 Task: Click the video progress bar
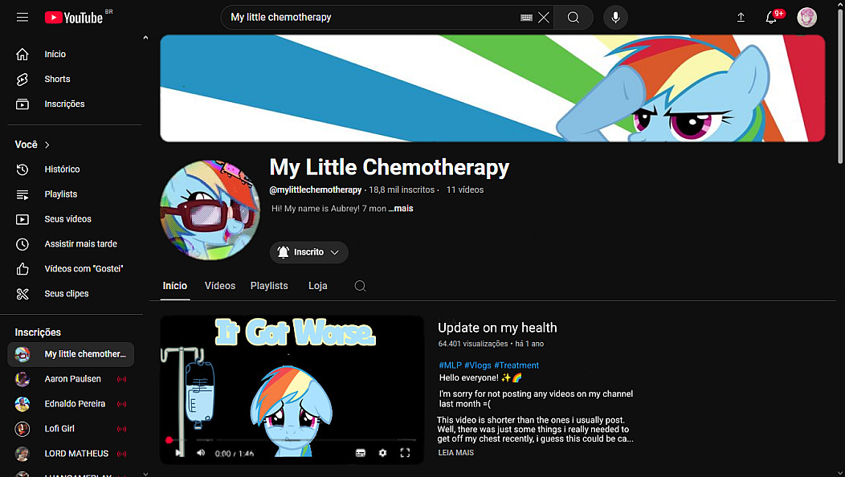point(292,440)
